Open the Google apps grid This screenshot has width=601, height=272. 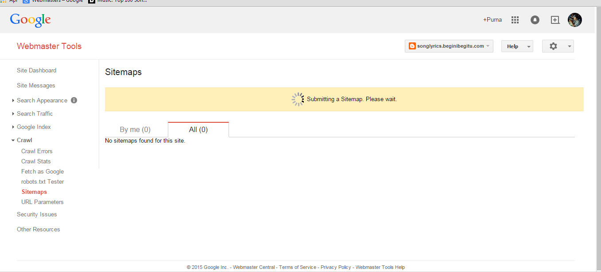coord(515,20)
